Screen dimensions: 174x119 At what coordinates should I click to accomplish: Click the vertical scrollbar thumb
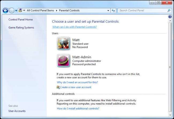click(170, 67)
